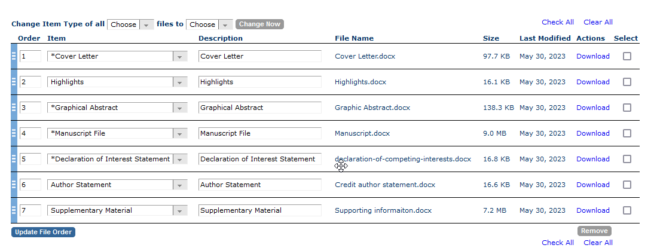Check the Supporting informaiton.docx select box

(x=627, y=210)
